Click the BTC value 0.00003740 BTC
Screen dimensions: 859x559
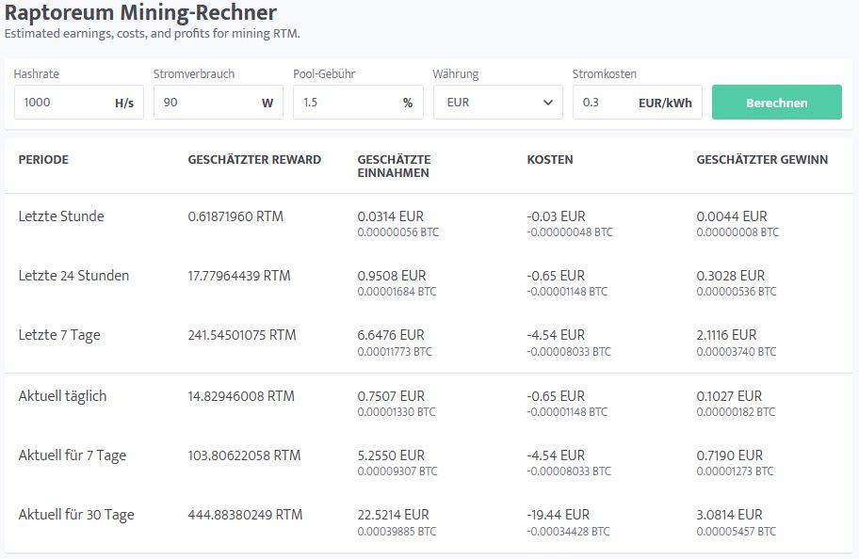click(736, 352)
